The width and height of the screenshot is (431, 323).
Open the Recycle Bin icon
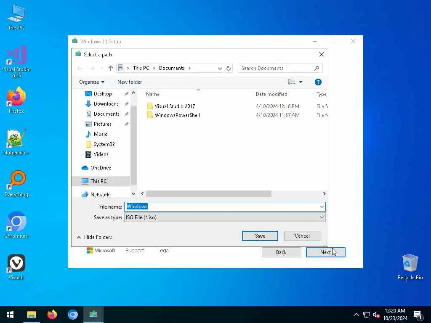tap(410, 267)
